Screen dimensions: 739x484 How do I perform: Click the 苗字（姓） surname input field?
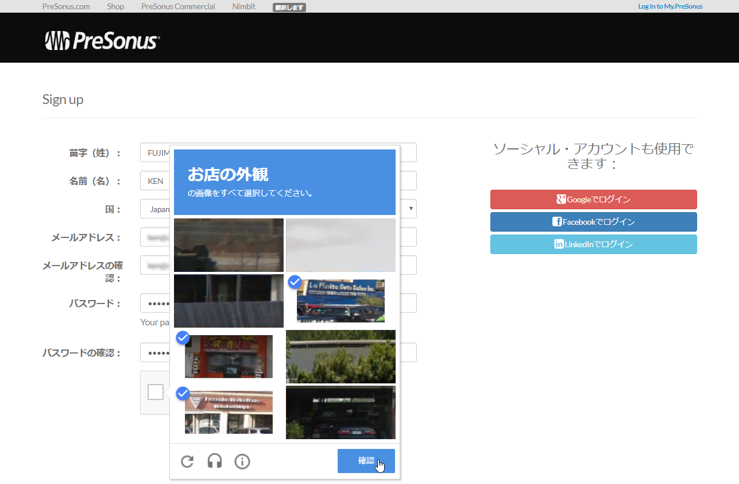278,152
